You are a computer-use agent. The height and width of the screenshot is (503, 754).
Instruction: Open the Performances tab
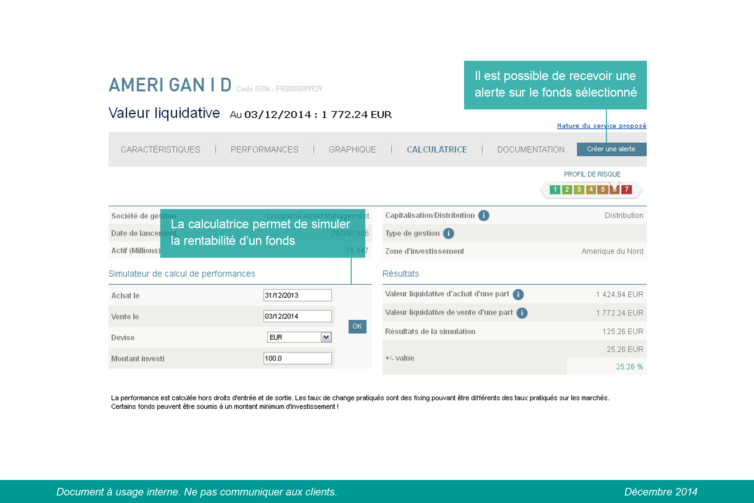[265, 149]
